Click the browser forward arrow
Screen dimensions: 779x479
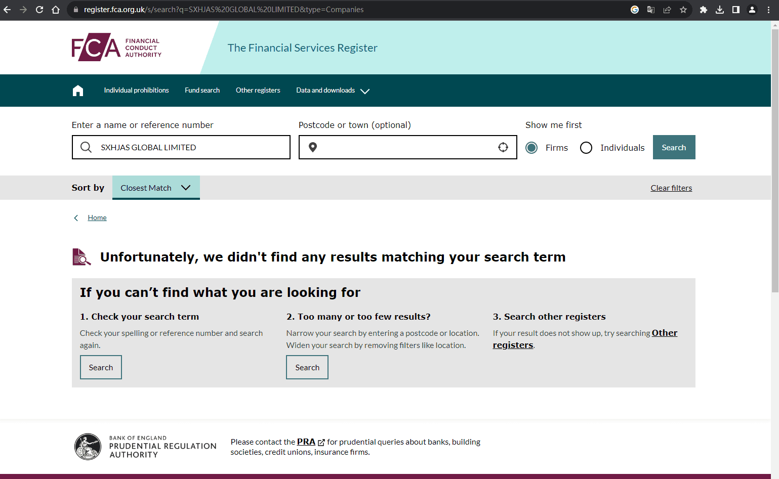(x=23, y=10)
